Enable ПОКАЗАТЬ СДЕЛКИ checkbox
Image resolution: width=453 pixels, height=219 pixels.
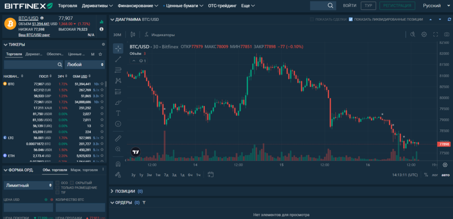(312, 19)
